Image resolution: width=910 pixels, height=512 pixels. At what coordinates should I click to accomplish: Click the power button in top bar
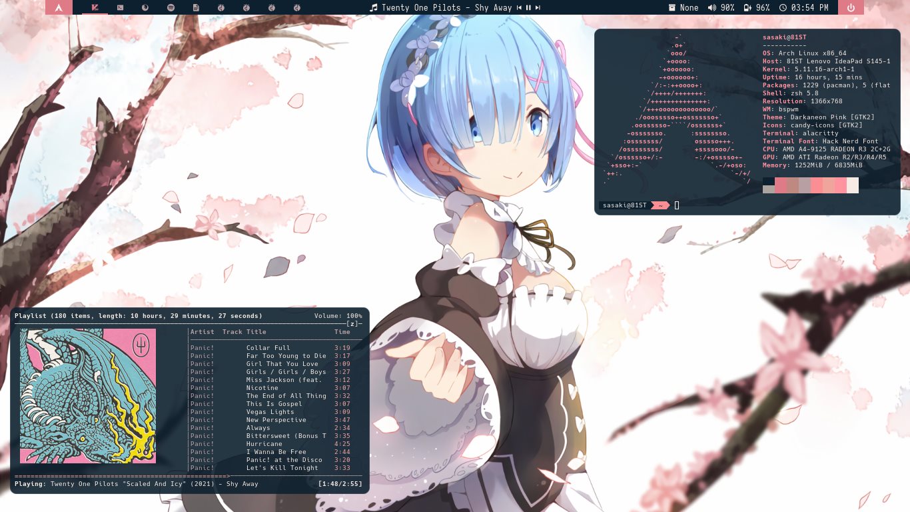(851, 7)
